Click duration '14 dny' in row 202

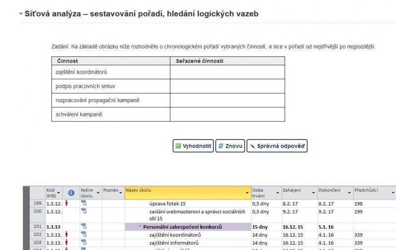tap(260, 235)
